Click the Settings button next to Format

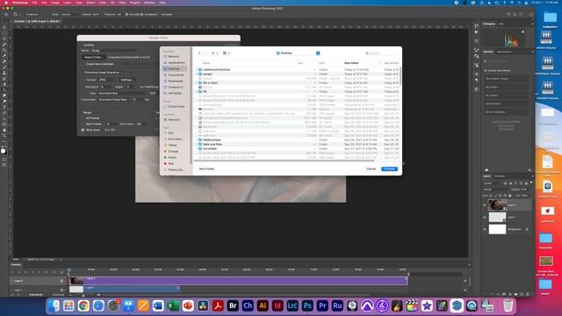coord(126,80)
